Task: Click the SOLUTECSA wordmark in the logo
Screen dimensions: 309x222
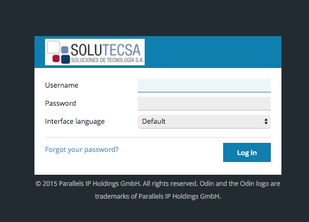Action: 105,50
